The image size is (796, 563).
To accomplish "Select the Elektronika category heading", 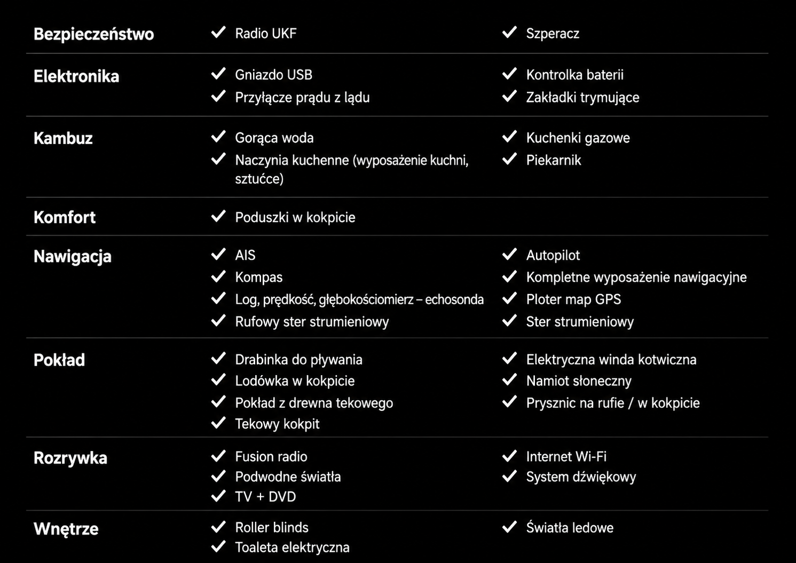I will click(76, 76).
